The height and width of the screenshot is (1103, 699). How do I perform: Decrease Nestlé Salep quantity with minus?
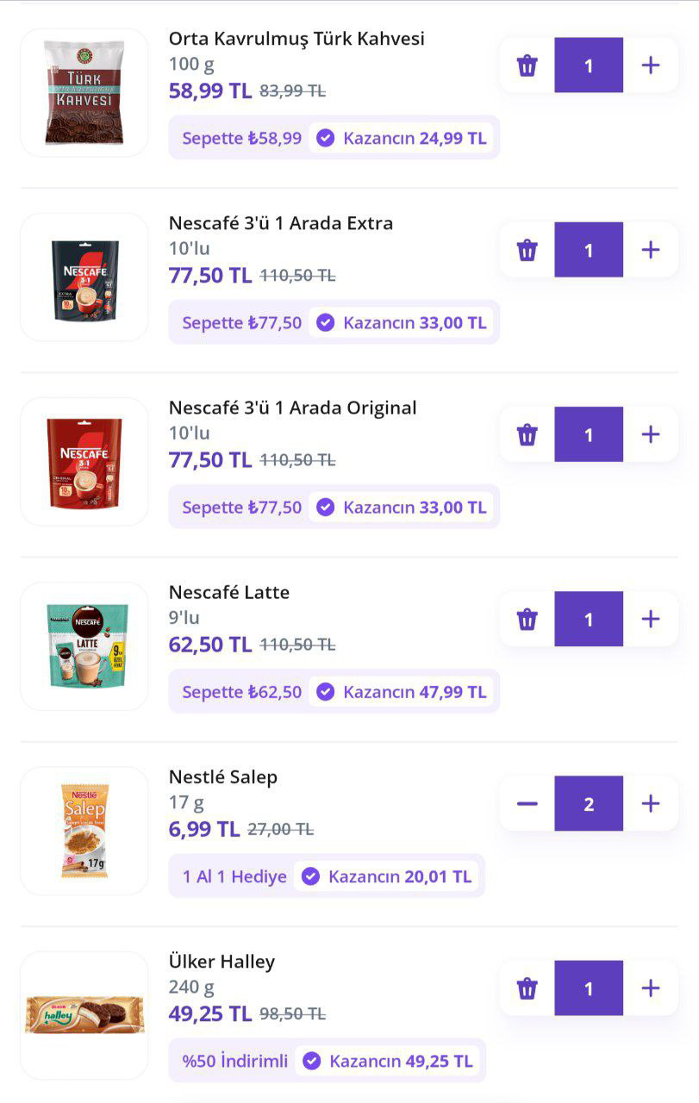(527, 804)
